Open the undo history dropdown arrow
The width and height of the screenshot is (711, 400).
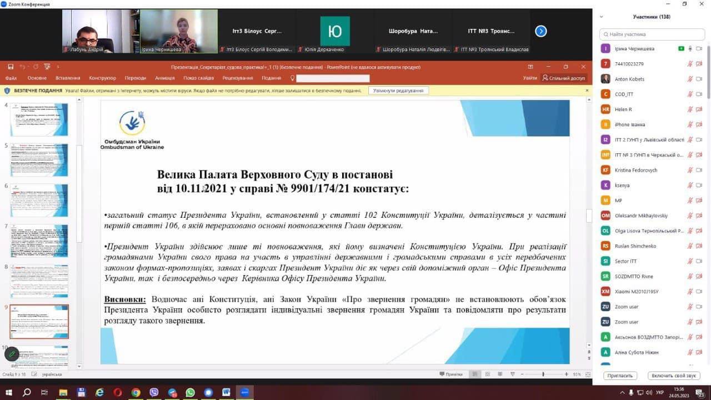[x=28, y=67]
